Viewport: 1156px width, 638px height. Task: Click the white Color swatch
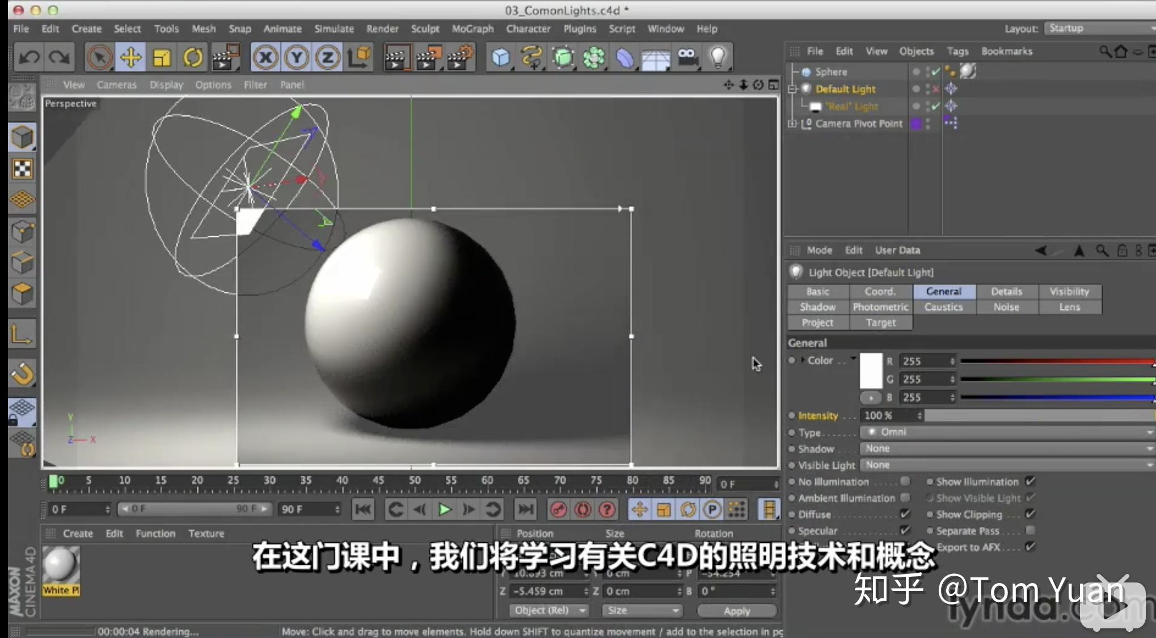(x=871, y=371)
